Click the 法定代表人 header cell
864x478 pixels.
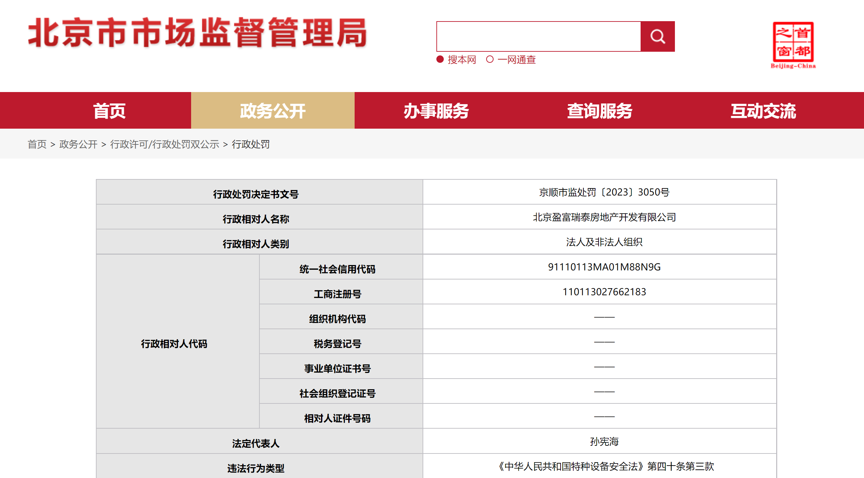click(x=259, y=441)
